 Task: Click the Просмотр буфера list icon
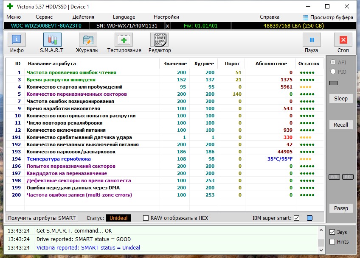[306, 17]
